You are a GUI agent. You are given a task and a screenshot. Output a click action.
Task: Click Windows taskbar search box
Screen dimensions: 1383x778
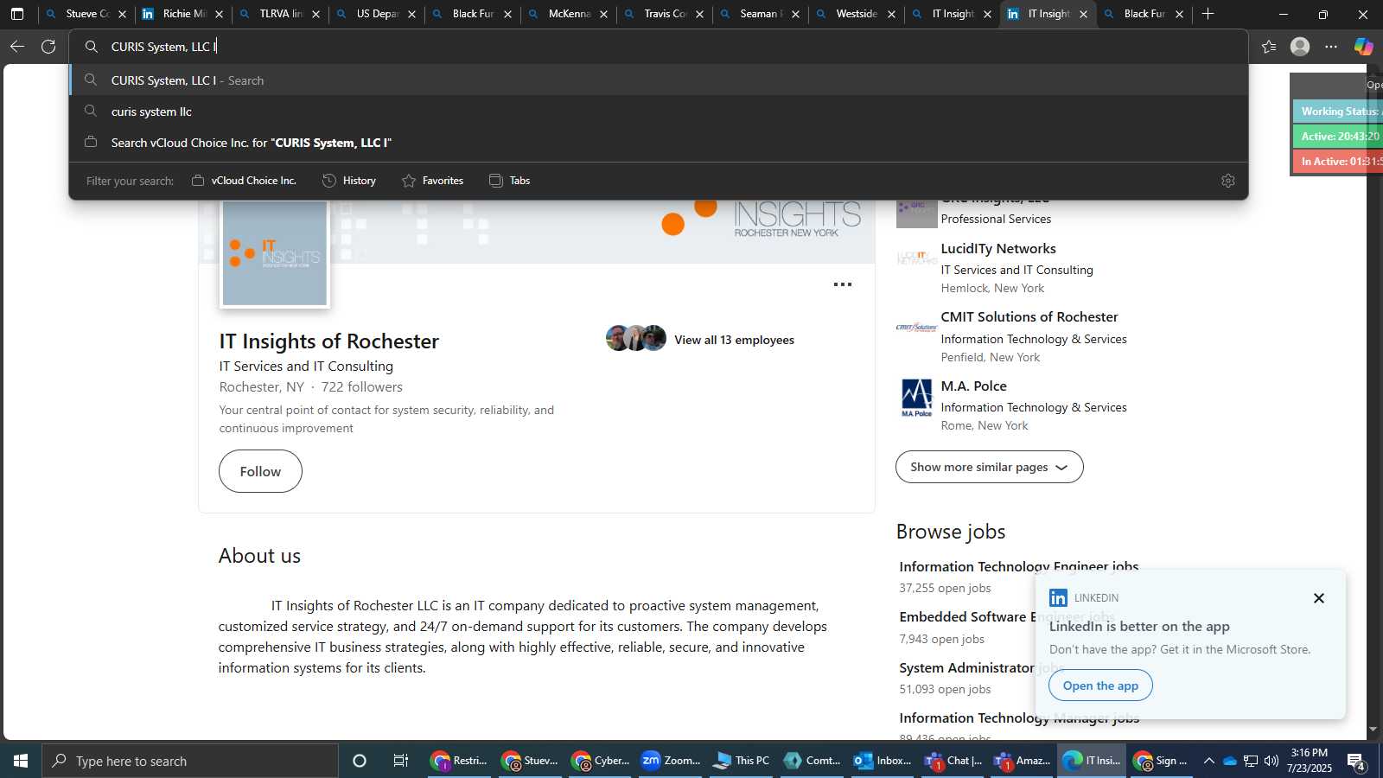190,761
